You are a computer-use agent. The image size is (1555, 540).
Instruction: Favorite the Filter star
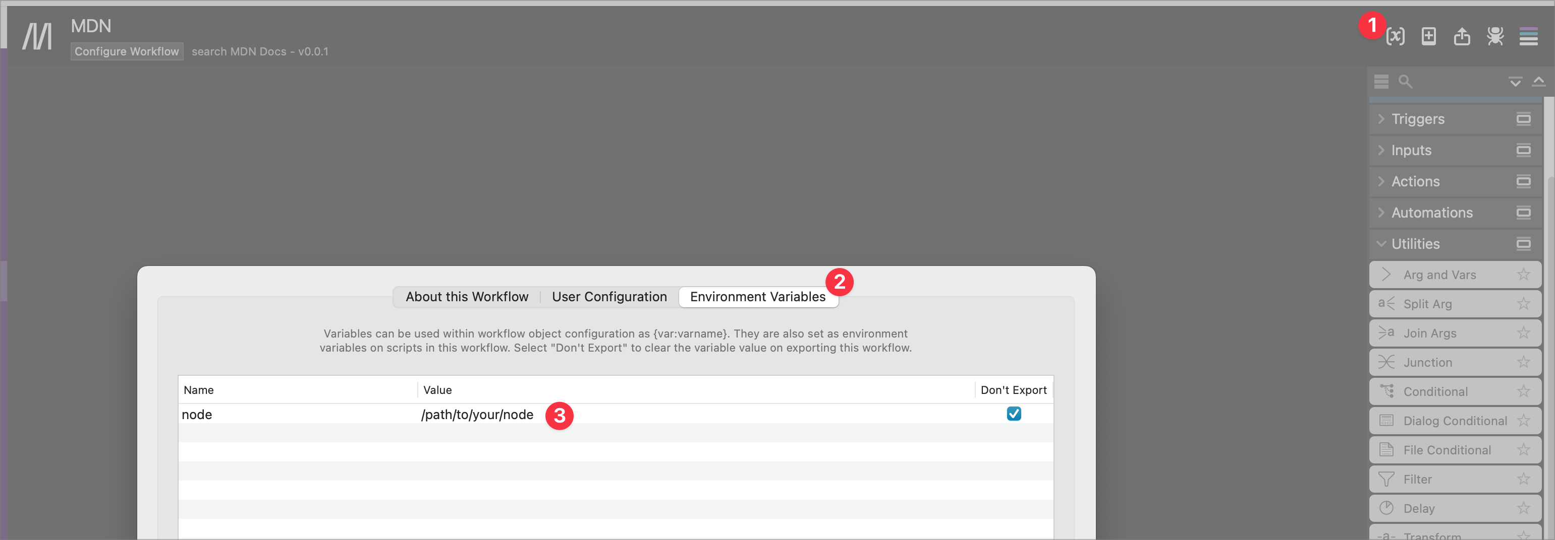coord(1523,479)
